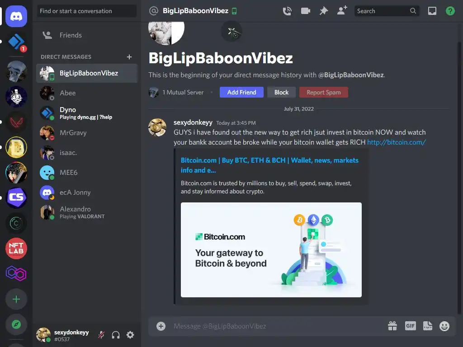This screenshot has width=463, height=347.
Task: Open the inbox icon
Action: pos(432,11)
